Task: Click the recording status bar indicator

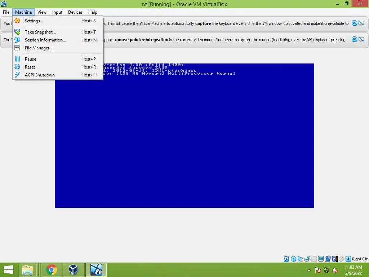Action: [x=328, y=259]
